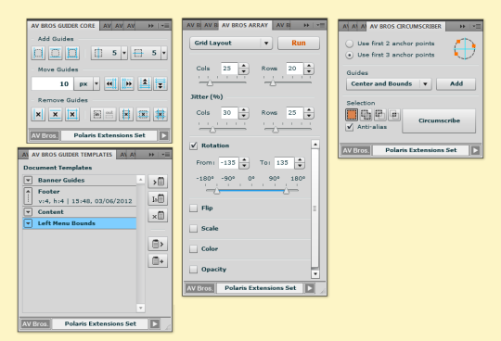Increase the grid Rows value (20) stepper
This screenshot has width=501, height=341.
point(309,66)
